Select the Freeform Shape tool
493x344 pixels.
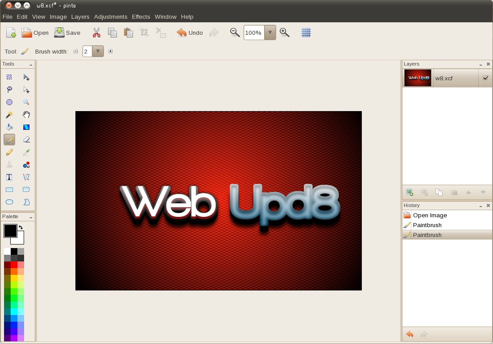tap(26, 202)
